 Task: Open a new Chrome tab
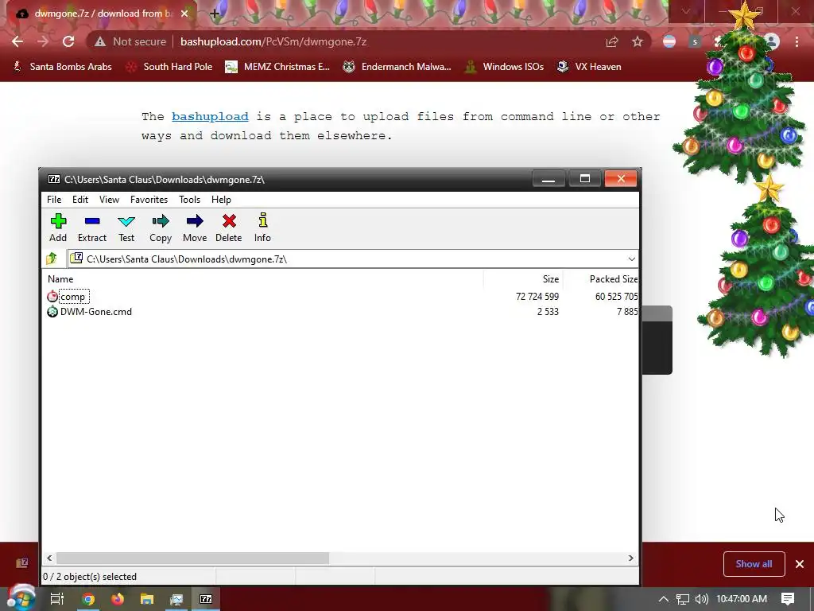coord(215,14)
